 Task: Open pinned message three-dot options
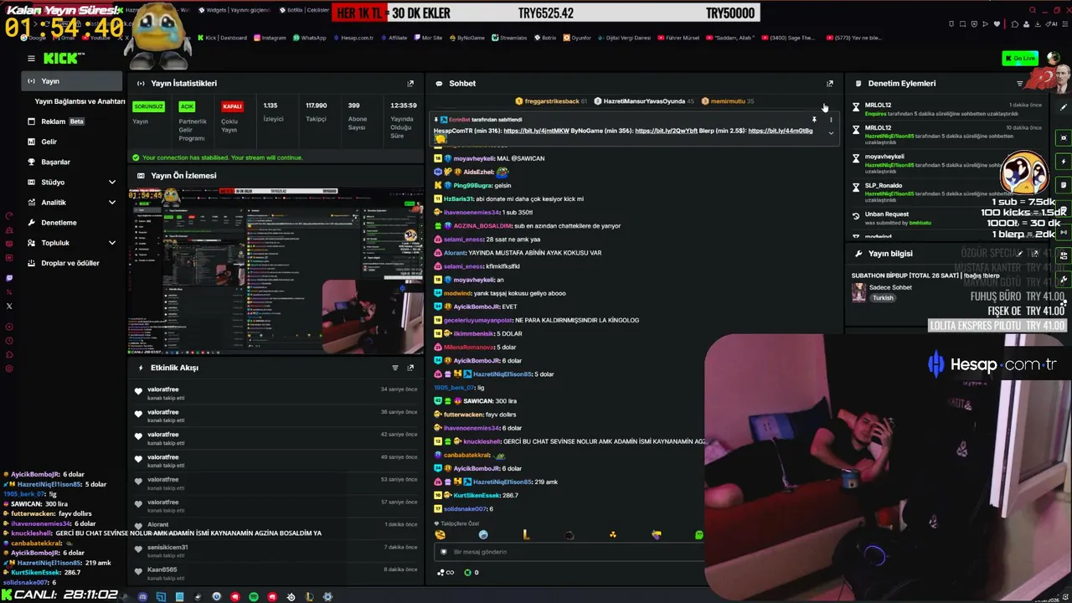(831, 120)
